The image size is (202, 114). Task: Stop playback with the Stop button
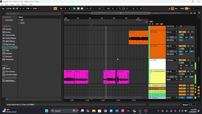tap(78, 9)
